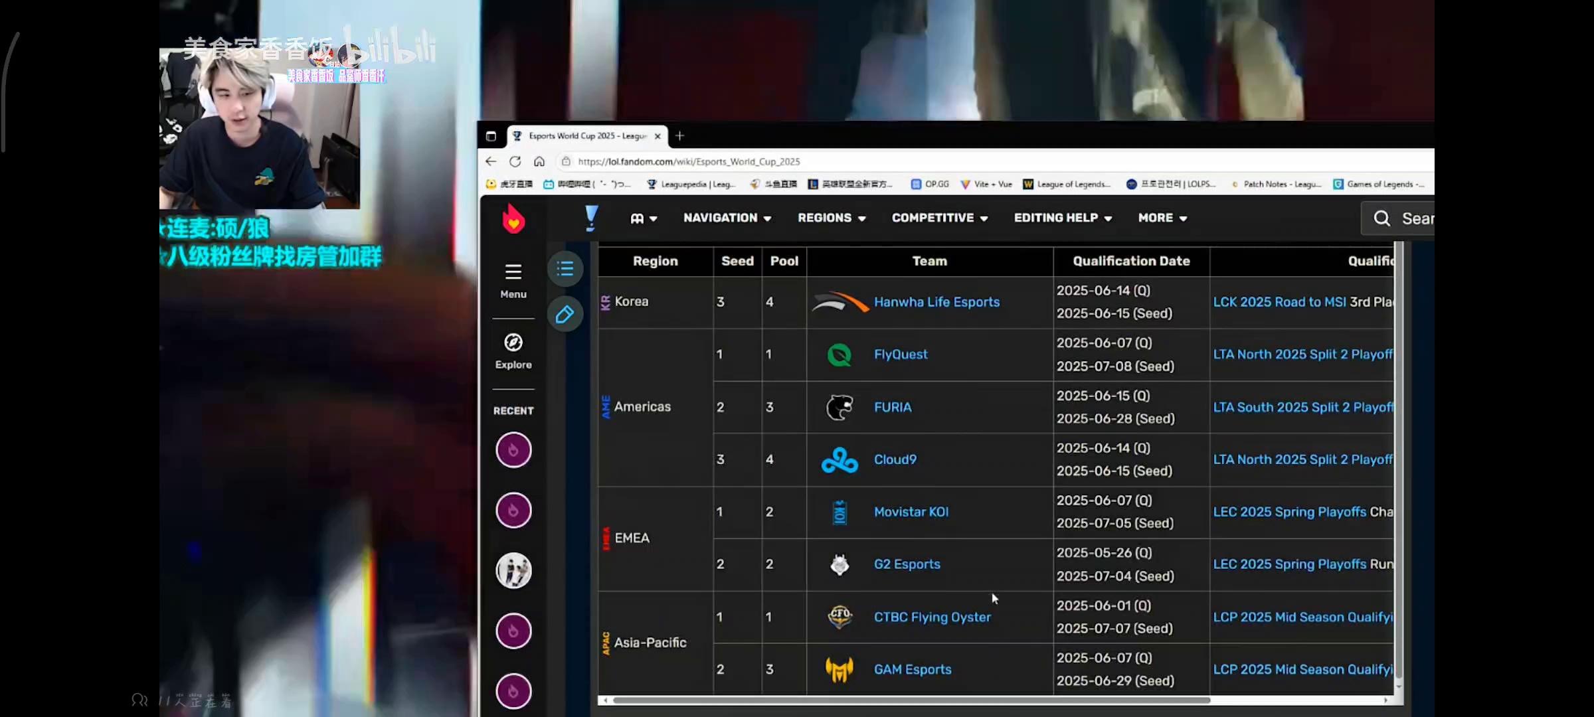The height and width of the screenshot is (717, 1594).
Task: Expand the COMPETITIVE dropdown menu
Action: [x=940, y=218]
